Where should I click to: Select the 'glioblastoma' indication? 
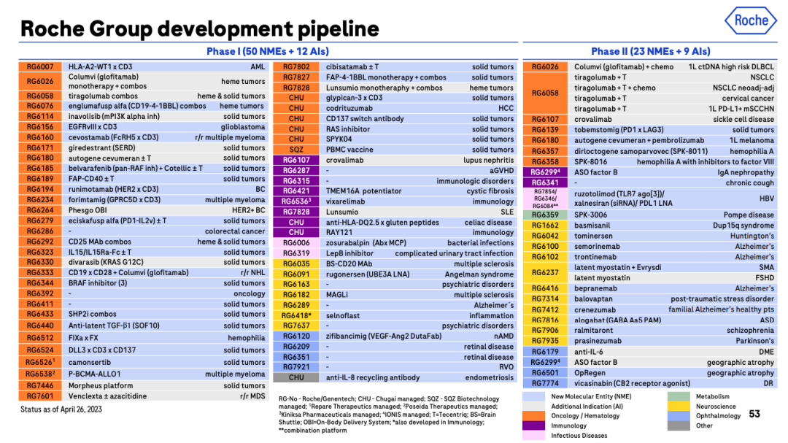(x=243, y=127)
